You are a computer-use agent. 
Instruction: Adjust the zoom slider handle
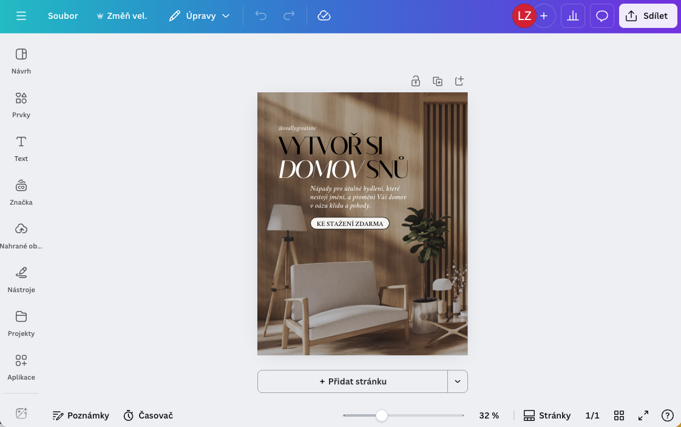click(x=382, y=415)
